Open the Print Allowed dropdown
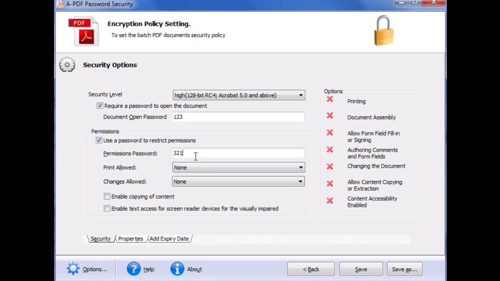Screen dimensions: 500x281 coord(239,167)
